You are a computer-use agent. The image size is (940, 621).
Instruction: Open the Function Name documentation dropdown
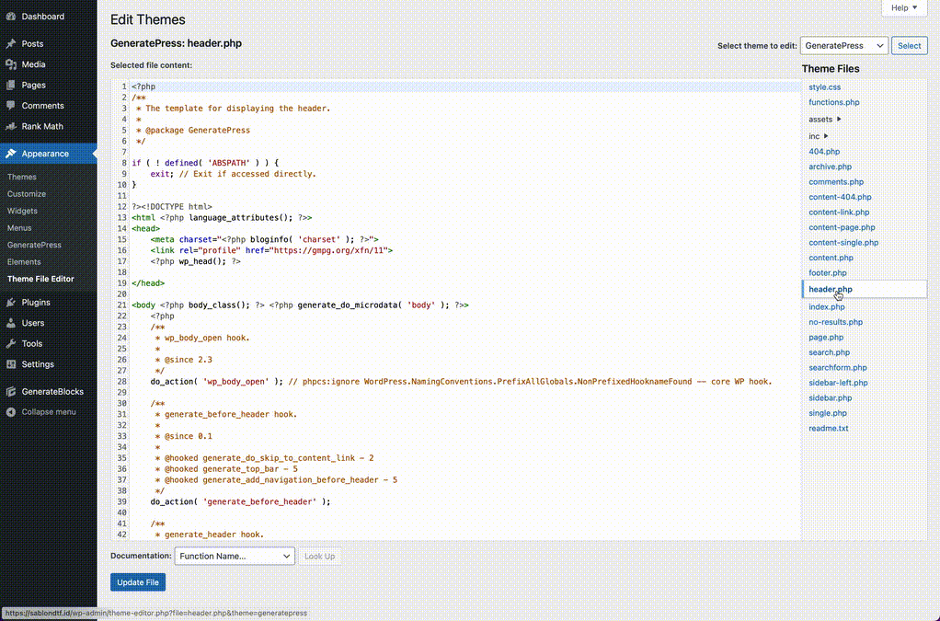coord(234,556)
